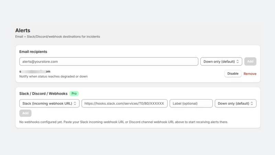Open the email recipients Down only dropdown

point(221,62)
